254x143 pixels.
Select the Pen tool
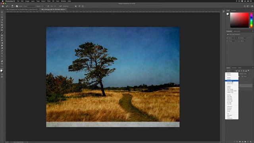pos(2,51)
